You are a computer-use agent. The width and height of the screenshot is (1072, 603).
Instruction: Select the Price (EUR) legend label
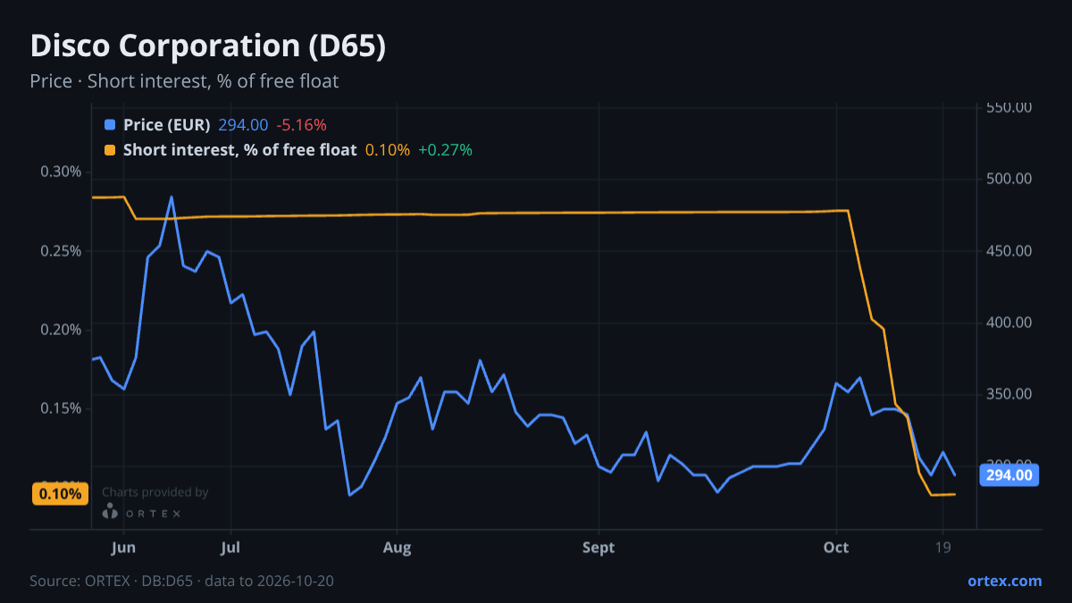pyautogui.click(x=167, y=125)
